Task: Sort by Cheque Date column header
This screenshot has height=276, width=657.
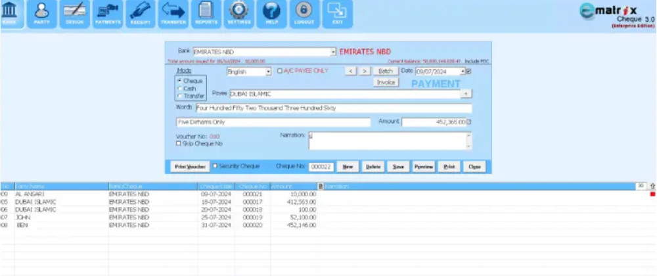Action: point(216,186)
